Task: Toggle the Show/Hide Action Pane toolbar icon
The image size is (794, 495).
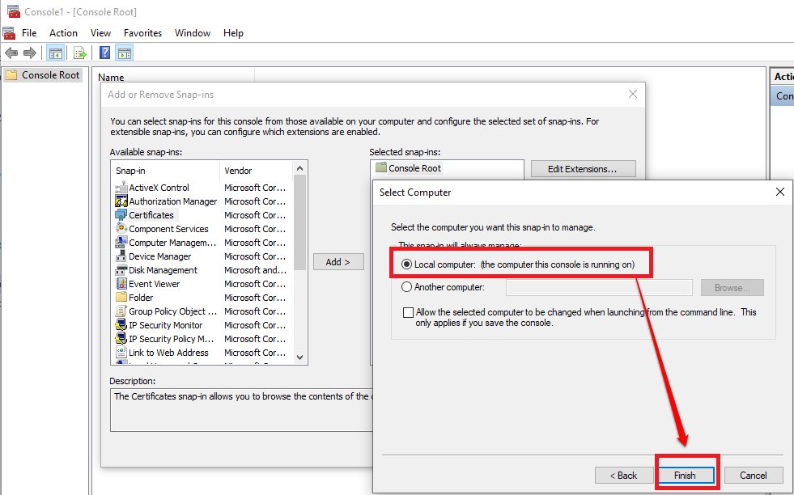Action: (124, 53)
